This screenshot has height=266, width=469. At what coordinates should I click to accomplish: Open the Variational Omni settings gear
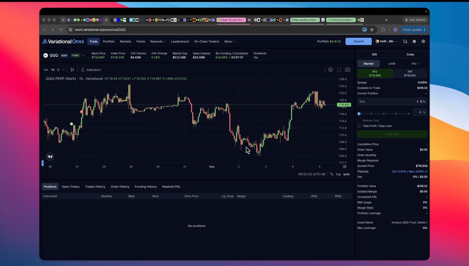click(423, 41)
